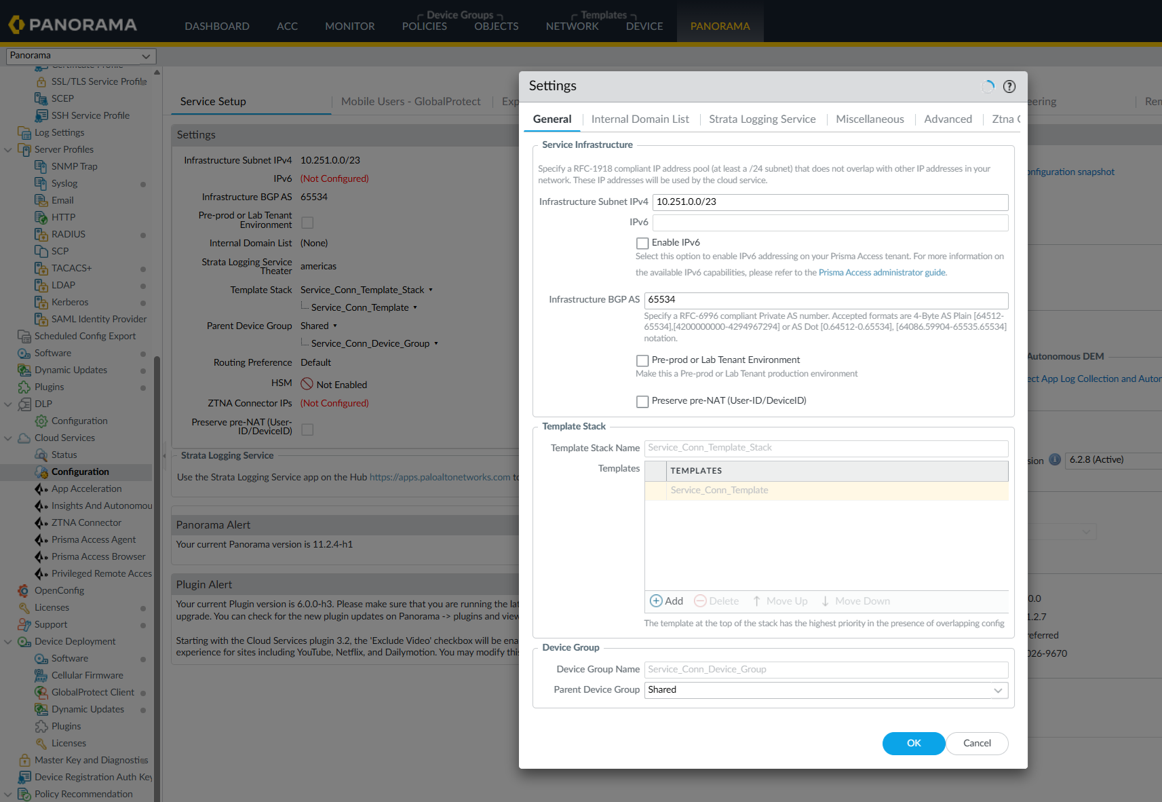Open the Service_Conn_Device_Group dropdown arrow
The image size is (1162, 802).
click(x=436, y=344)
